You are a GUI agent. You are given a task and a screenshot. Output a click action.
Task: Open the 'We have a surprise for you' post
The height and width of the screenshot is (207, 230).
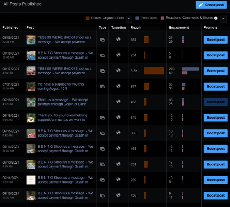coord(60,87)
